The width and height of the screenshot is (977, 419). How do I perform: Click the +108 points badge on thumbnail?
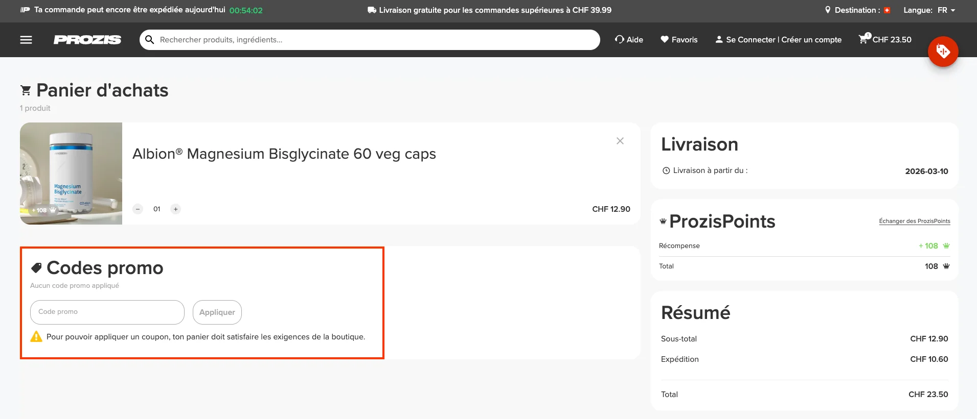click(44, 210)
